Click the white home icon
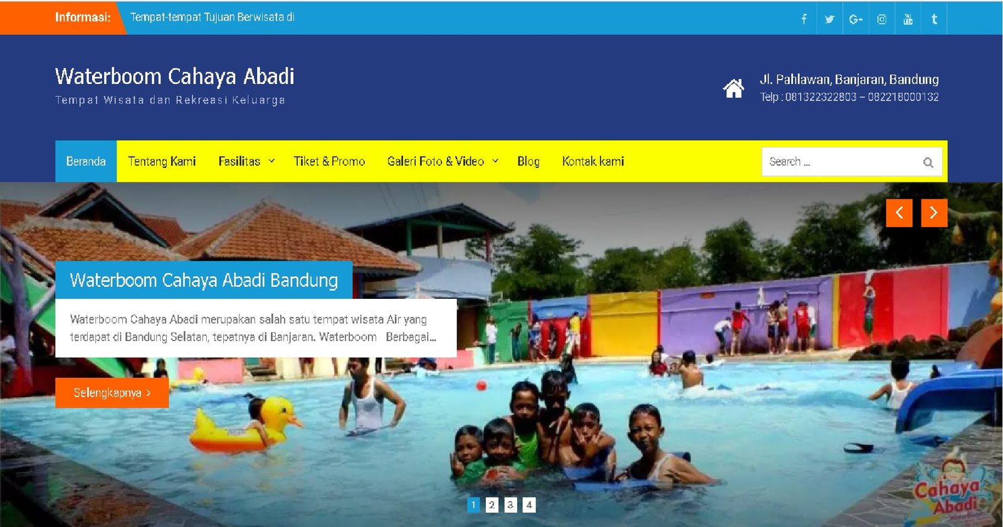The image size is (1003, 527). tap(733, 88)
